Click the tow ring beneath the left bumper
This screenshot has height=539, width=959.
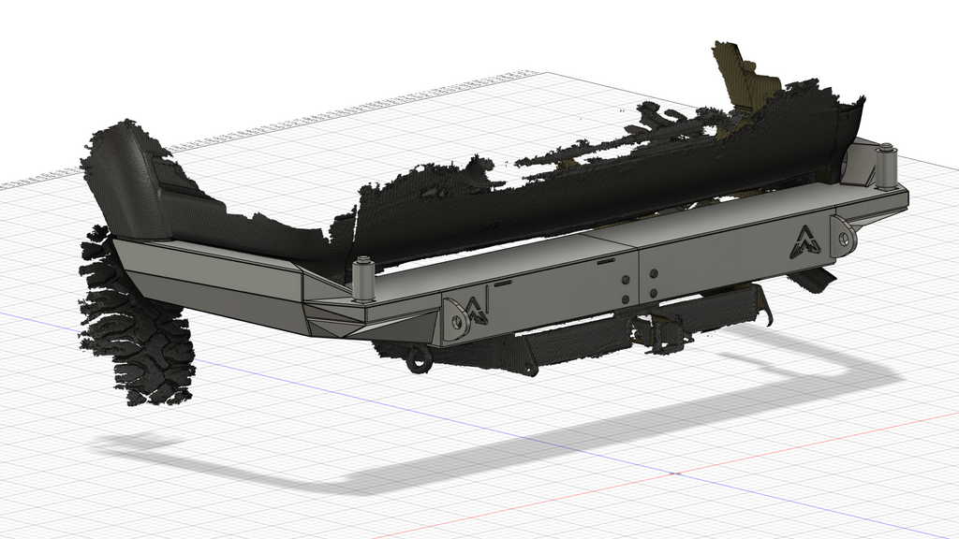[x=418, y=357]
